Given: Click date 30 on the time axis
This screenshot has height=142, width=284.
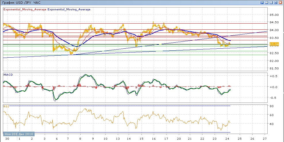Looking at the screenshot, I should [7, 139].
